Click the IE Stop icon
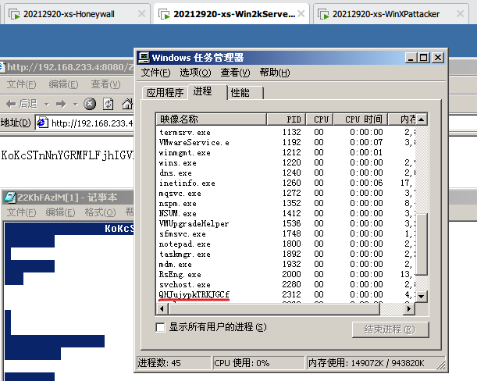 pyautogui.click(x=90, y=104)
